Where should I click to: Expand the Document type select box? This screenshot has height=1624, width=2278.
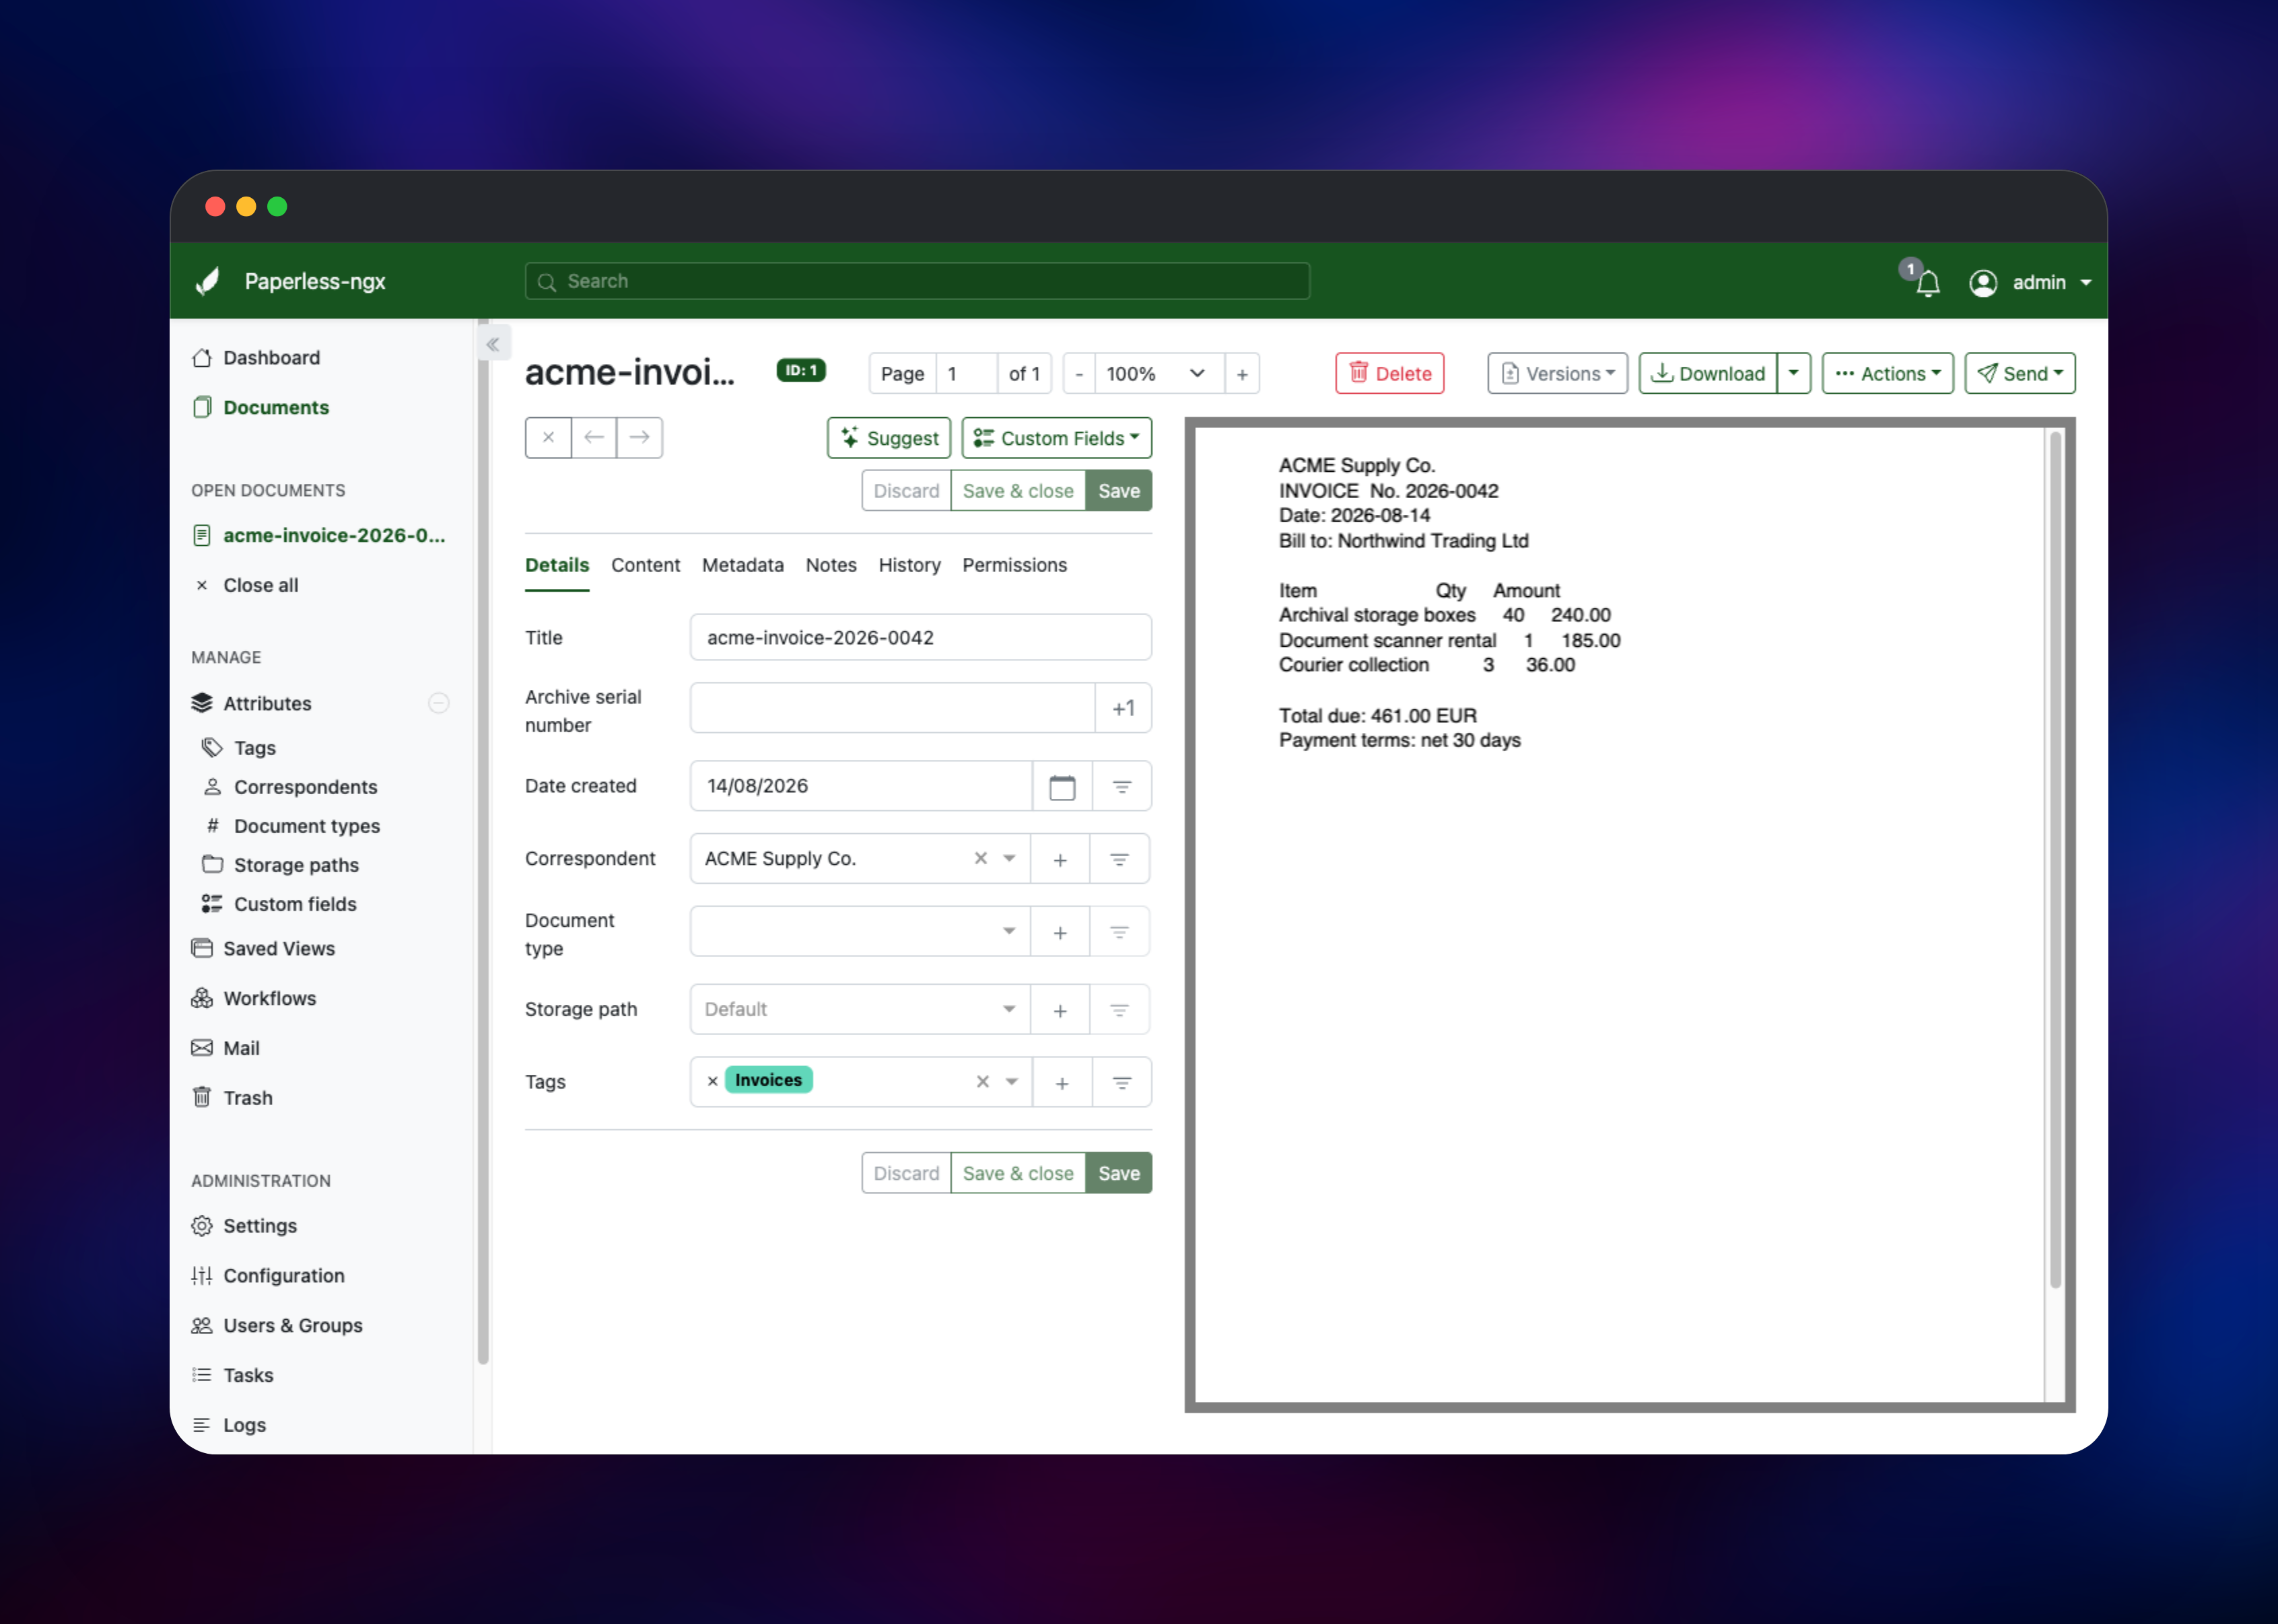coord(860,932)
